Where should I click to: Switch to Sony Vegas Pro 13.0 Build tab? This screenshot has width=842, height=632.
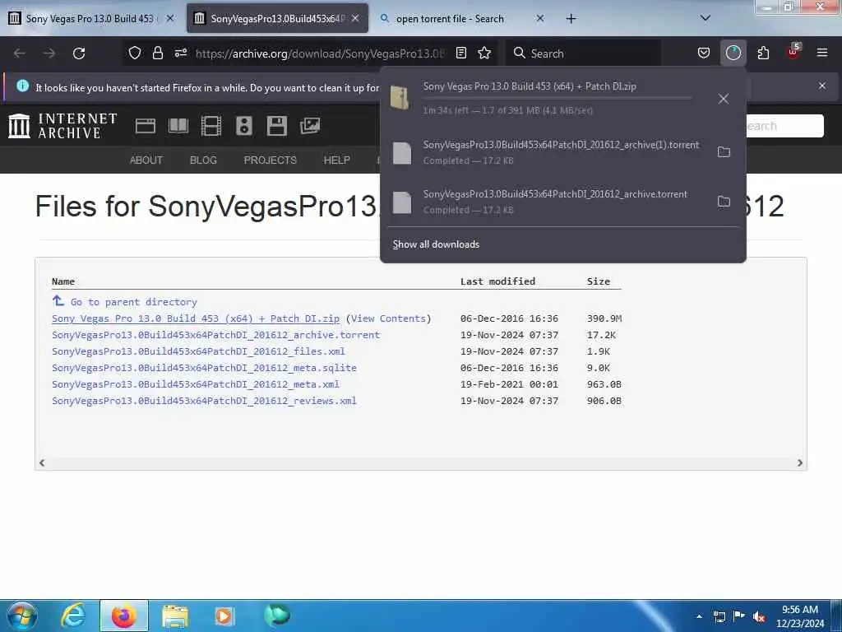coord(90,19)
